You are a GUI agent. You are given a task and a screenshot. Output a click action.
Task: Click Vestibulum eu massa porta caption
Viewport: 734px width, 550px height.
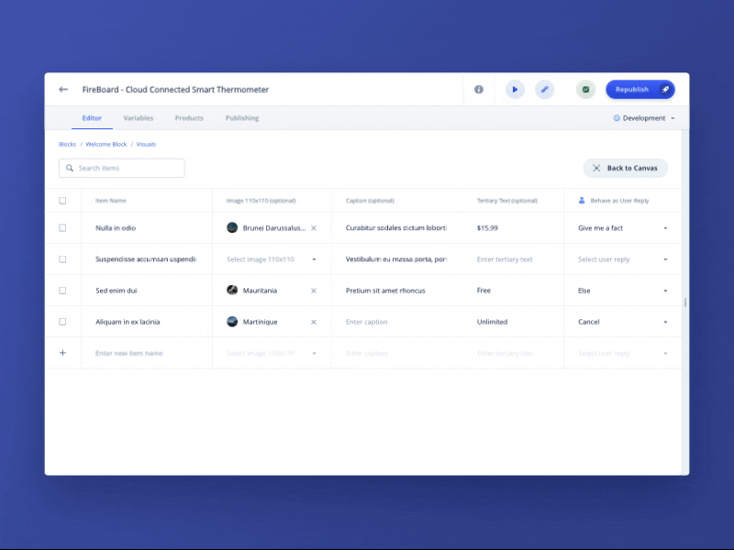pos(396,259)
